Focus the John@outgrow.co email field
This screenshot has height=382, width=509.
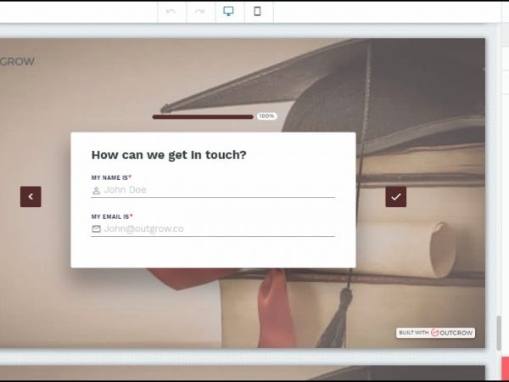click(x=216, y=229)
